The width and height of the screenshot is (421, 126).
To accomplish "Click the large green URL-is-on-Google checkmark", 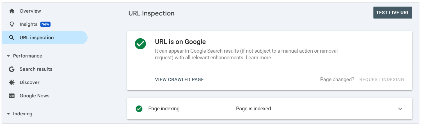I will click(x=140, y=44).
